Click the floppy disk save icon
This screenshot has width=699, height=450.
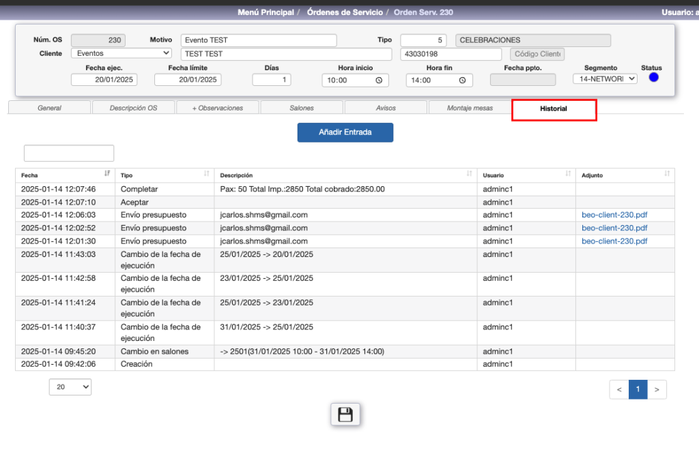tap(345, 415)
